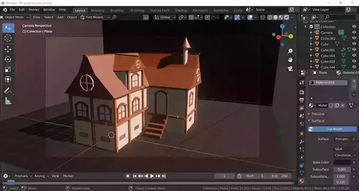
Task: Add a new material slot
Action: (354, 81)
